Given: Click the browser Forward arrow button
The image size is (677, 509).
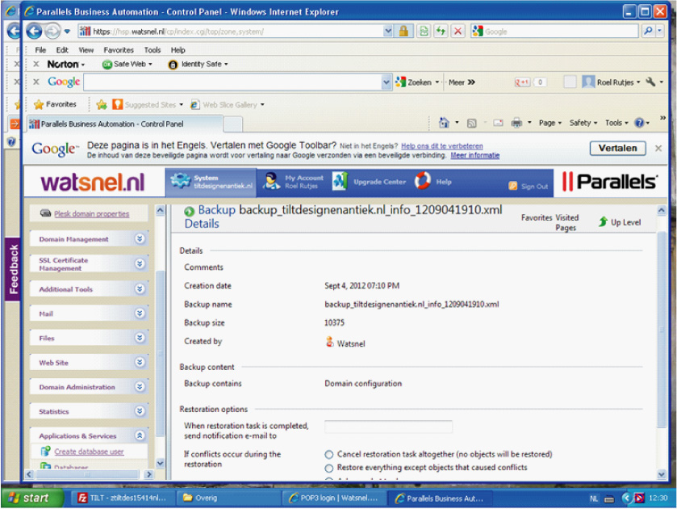Looking at the screenshot, I should 52,32.
